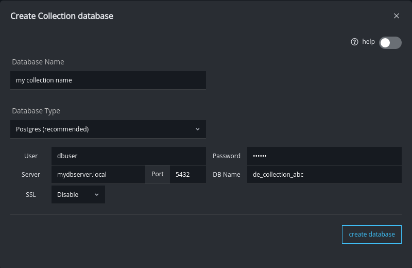Close the Create Collection database dialog
The width and height of the screenshot is (412, 268).
pyautogui.click(x=397, y=16)
